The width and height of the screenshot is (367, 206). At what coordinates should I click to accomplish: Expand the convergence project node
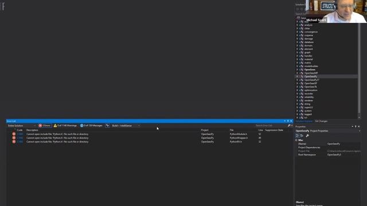tap(297, 32)
